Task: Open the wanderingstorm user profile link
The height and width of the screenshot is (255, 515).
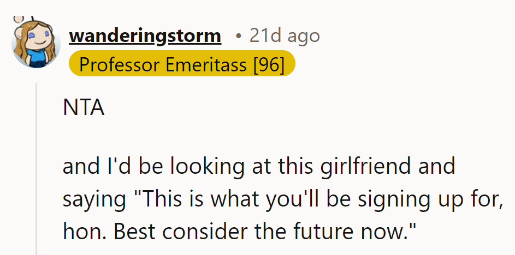Action: coord(145,36)
